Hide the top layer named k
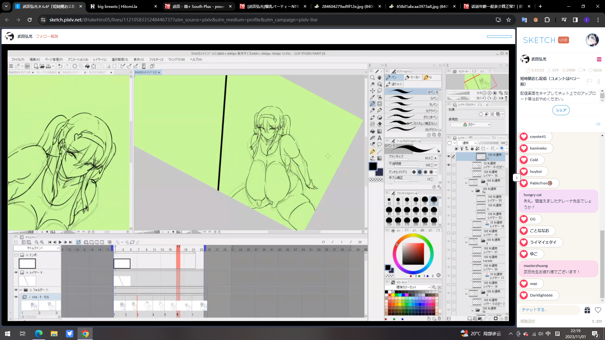Screen dimensions: 605x340 pos(449,156)
